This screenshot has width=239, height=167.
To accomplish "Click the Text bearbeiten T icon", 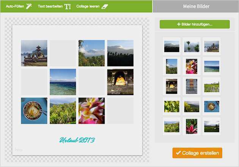I will (x=68, y=6).
